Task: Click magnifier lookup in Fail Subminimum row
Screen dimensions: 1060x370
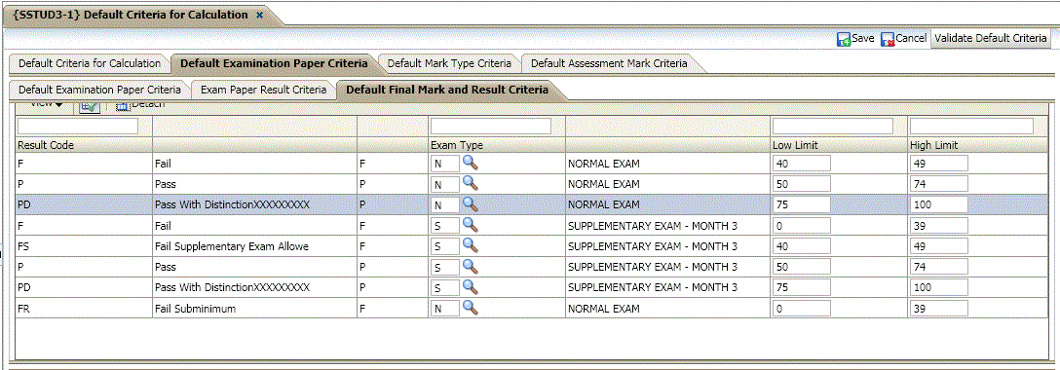Action: 471,308
